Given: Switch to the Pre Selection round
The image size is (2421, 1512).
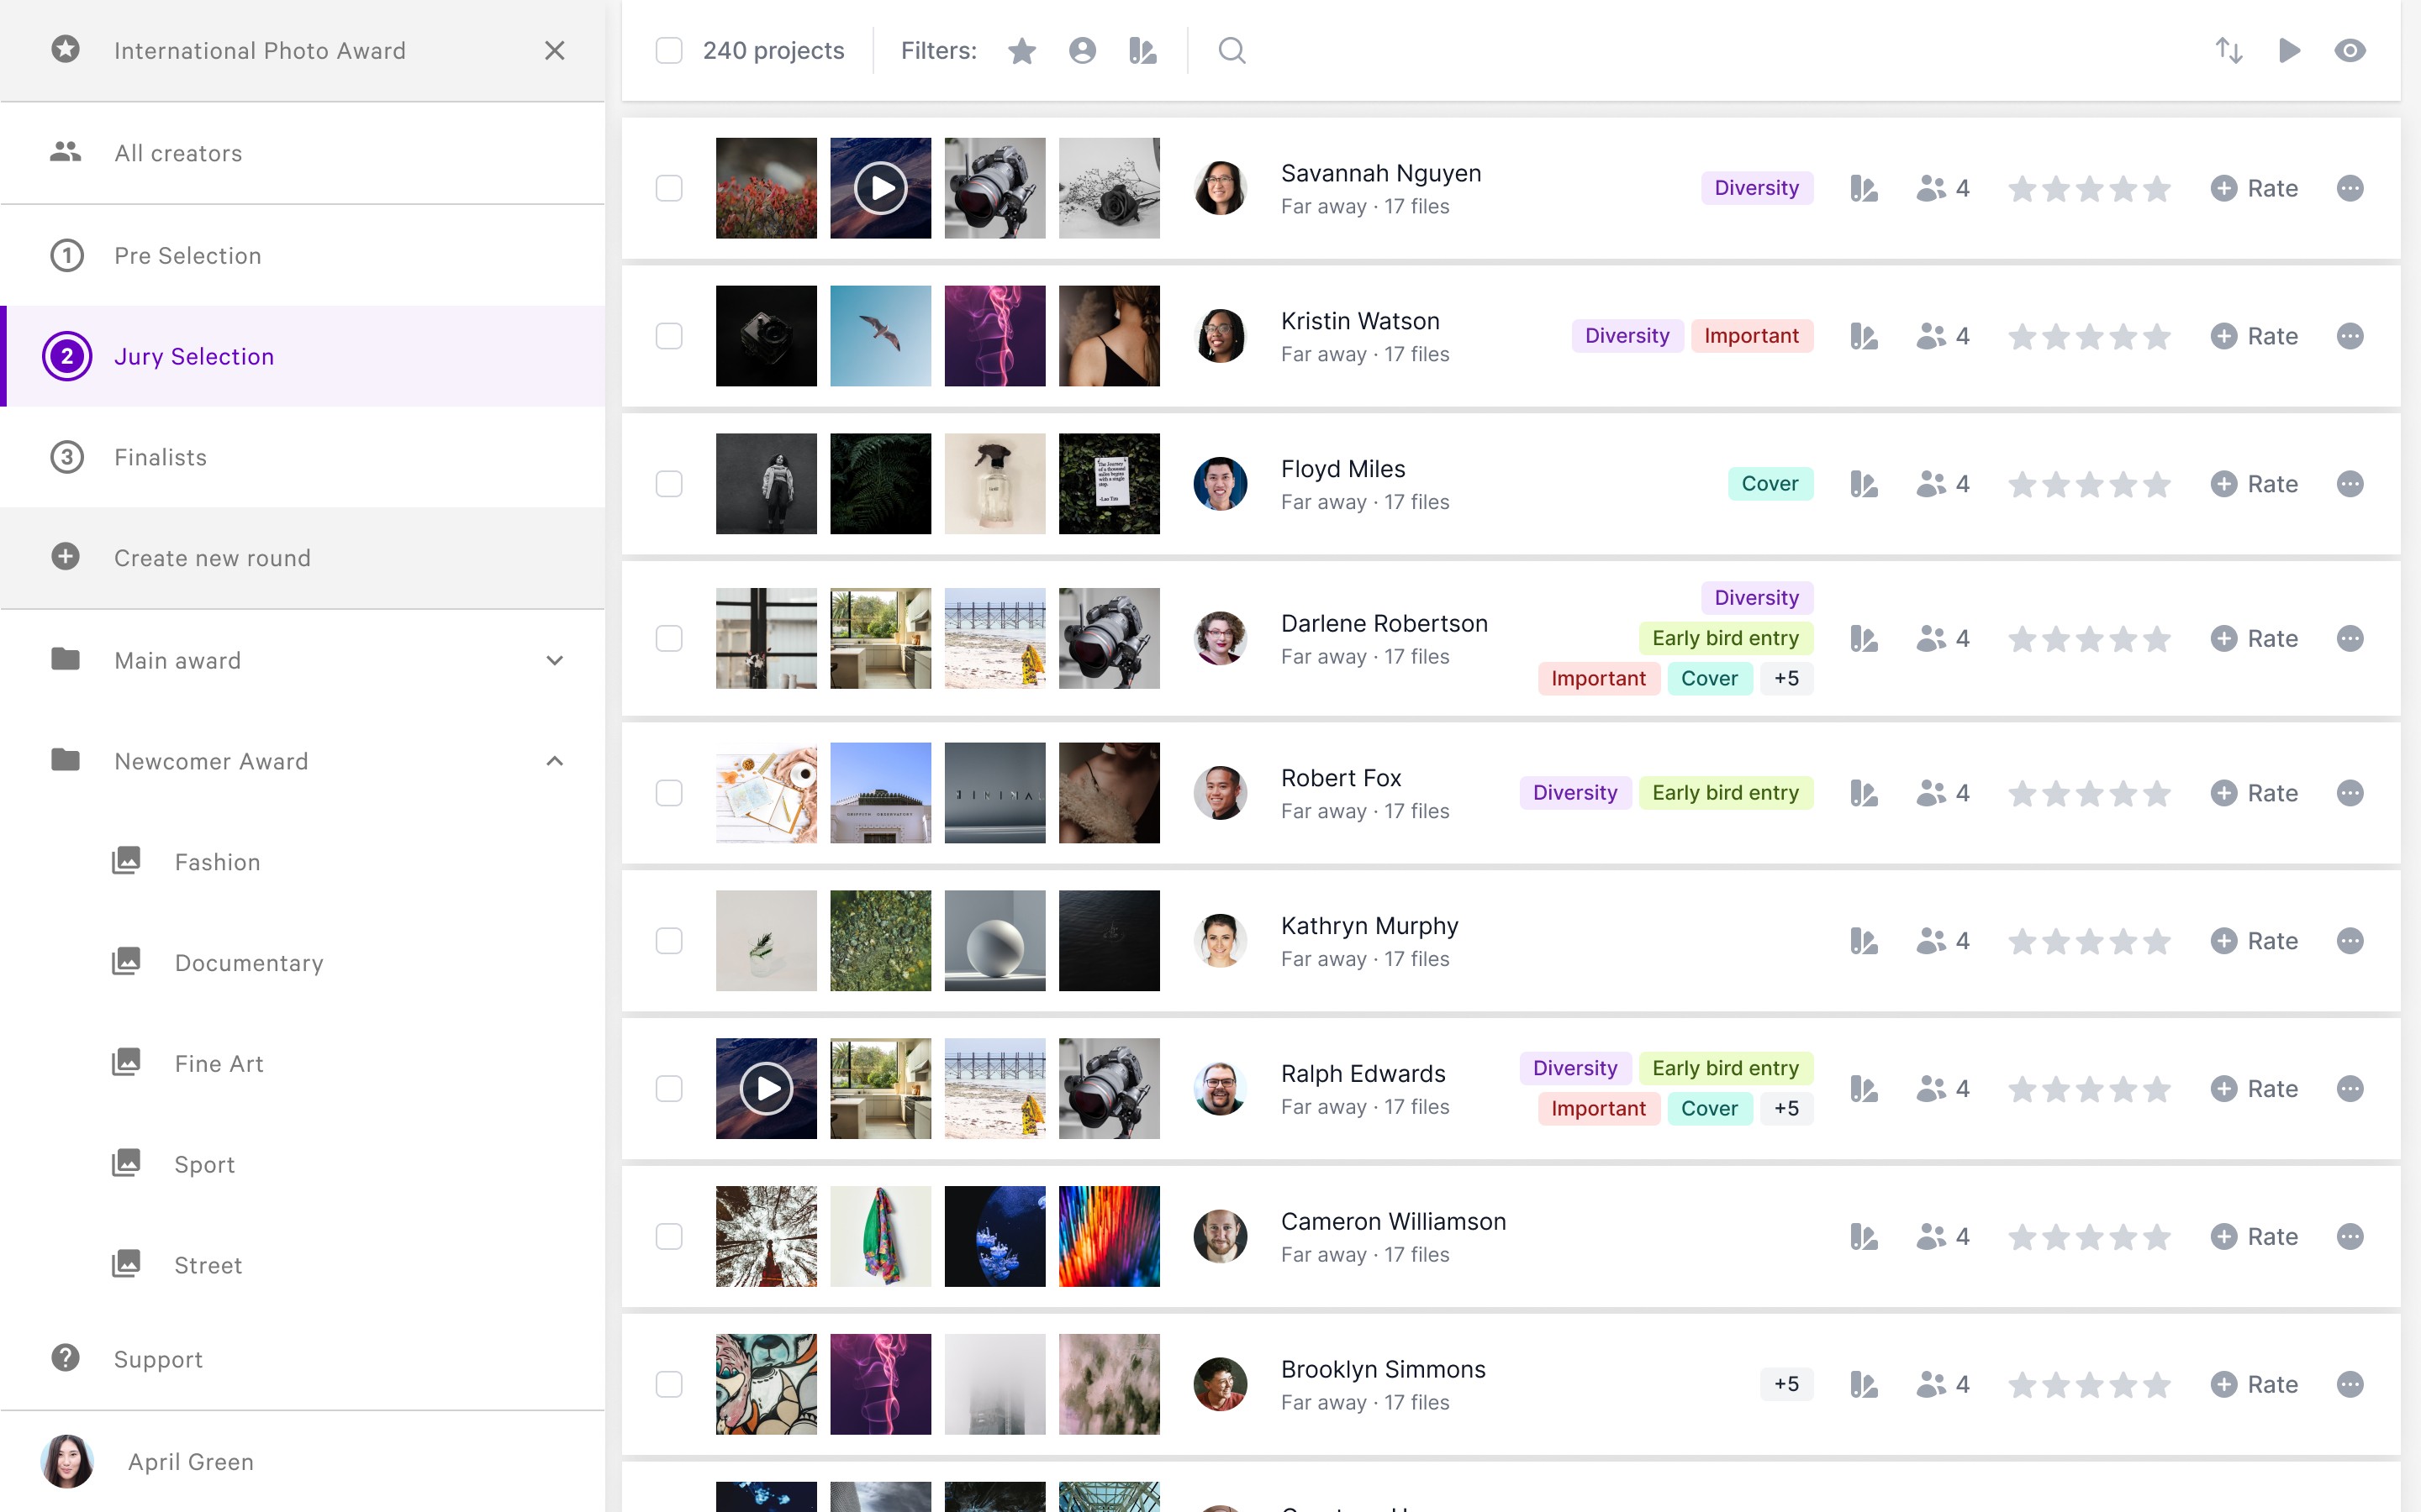Looking at the screenshot, I should pos(188,255).
